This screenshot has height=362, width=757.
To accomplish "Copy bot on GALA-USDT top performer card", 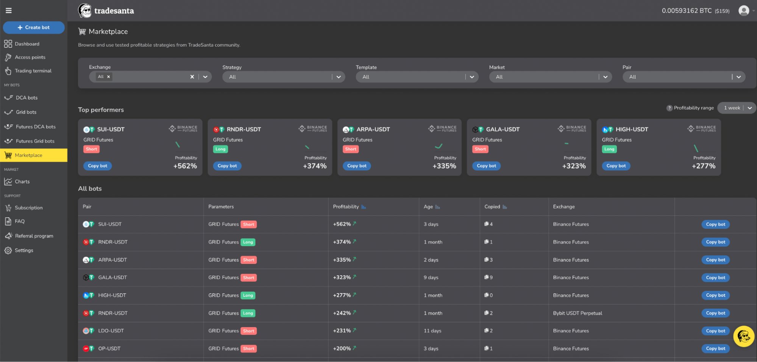I will tap(486, 166).
